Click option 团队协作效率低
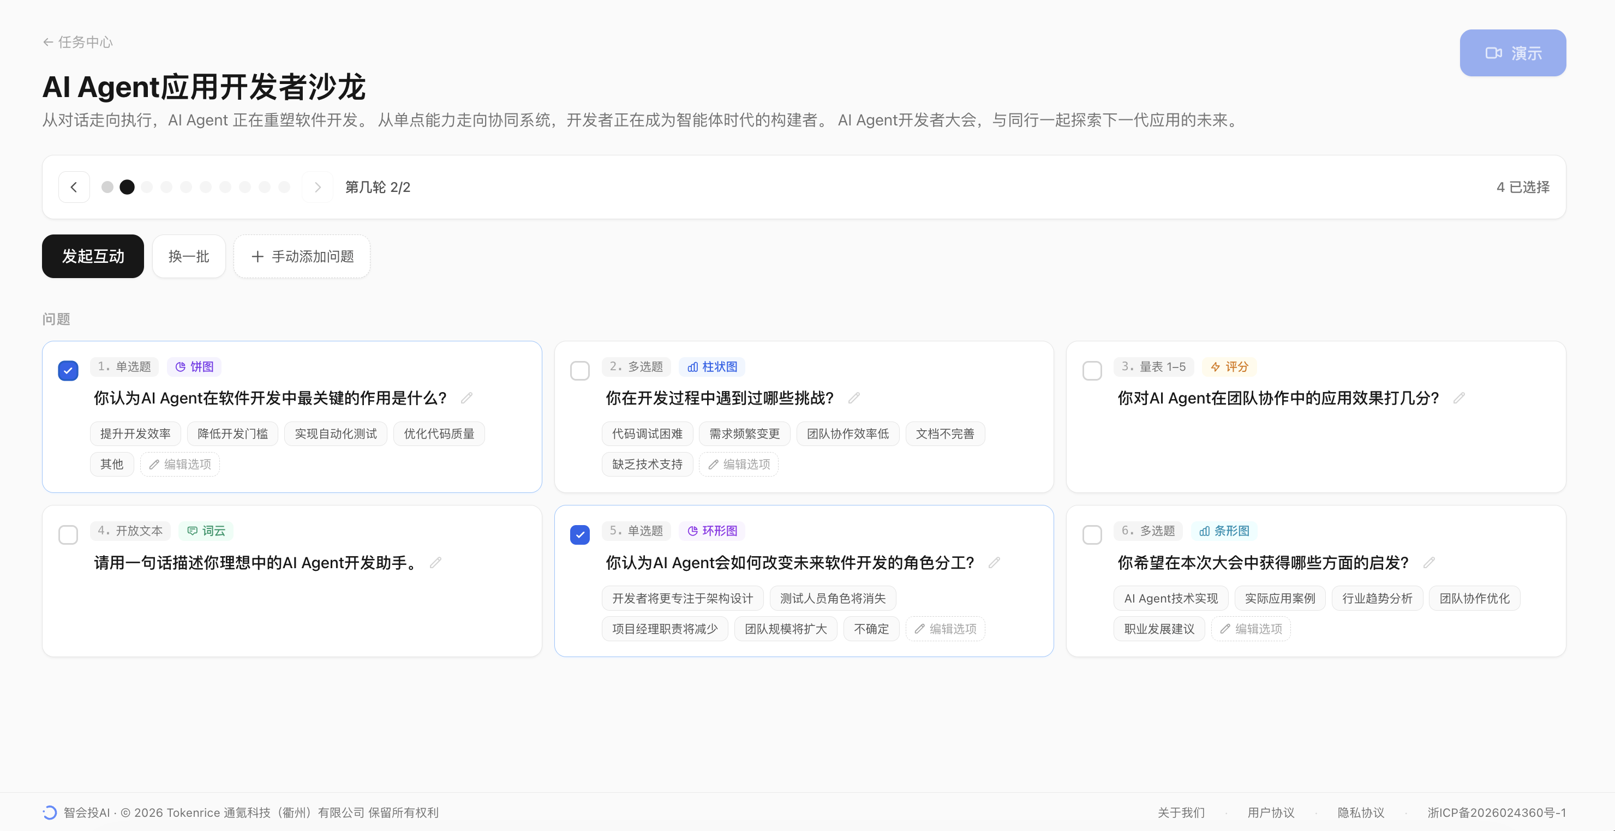The height and width of the screenshot is (831, 1615). pyautogui.click(x=848, y=433)
